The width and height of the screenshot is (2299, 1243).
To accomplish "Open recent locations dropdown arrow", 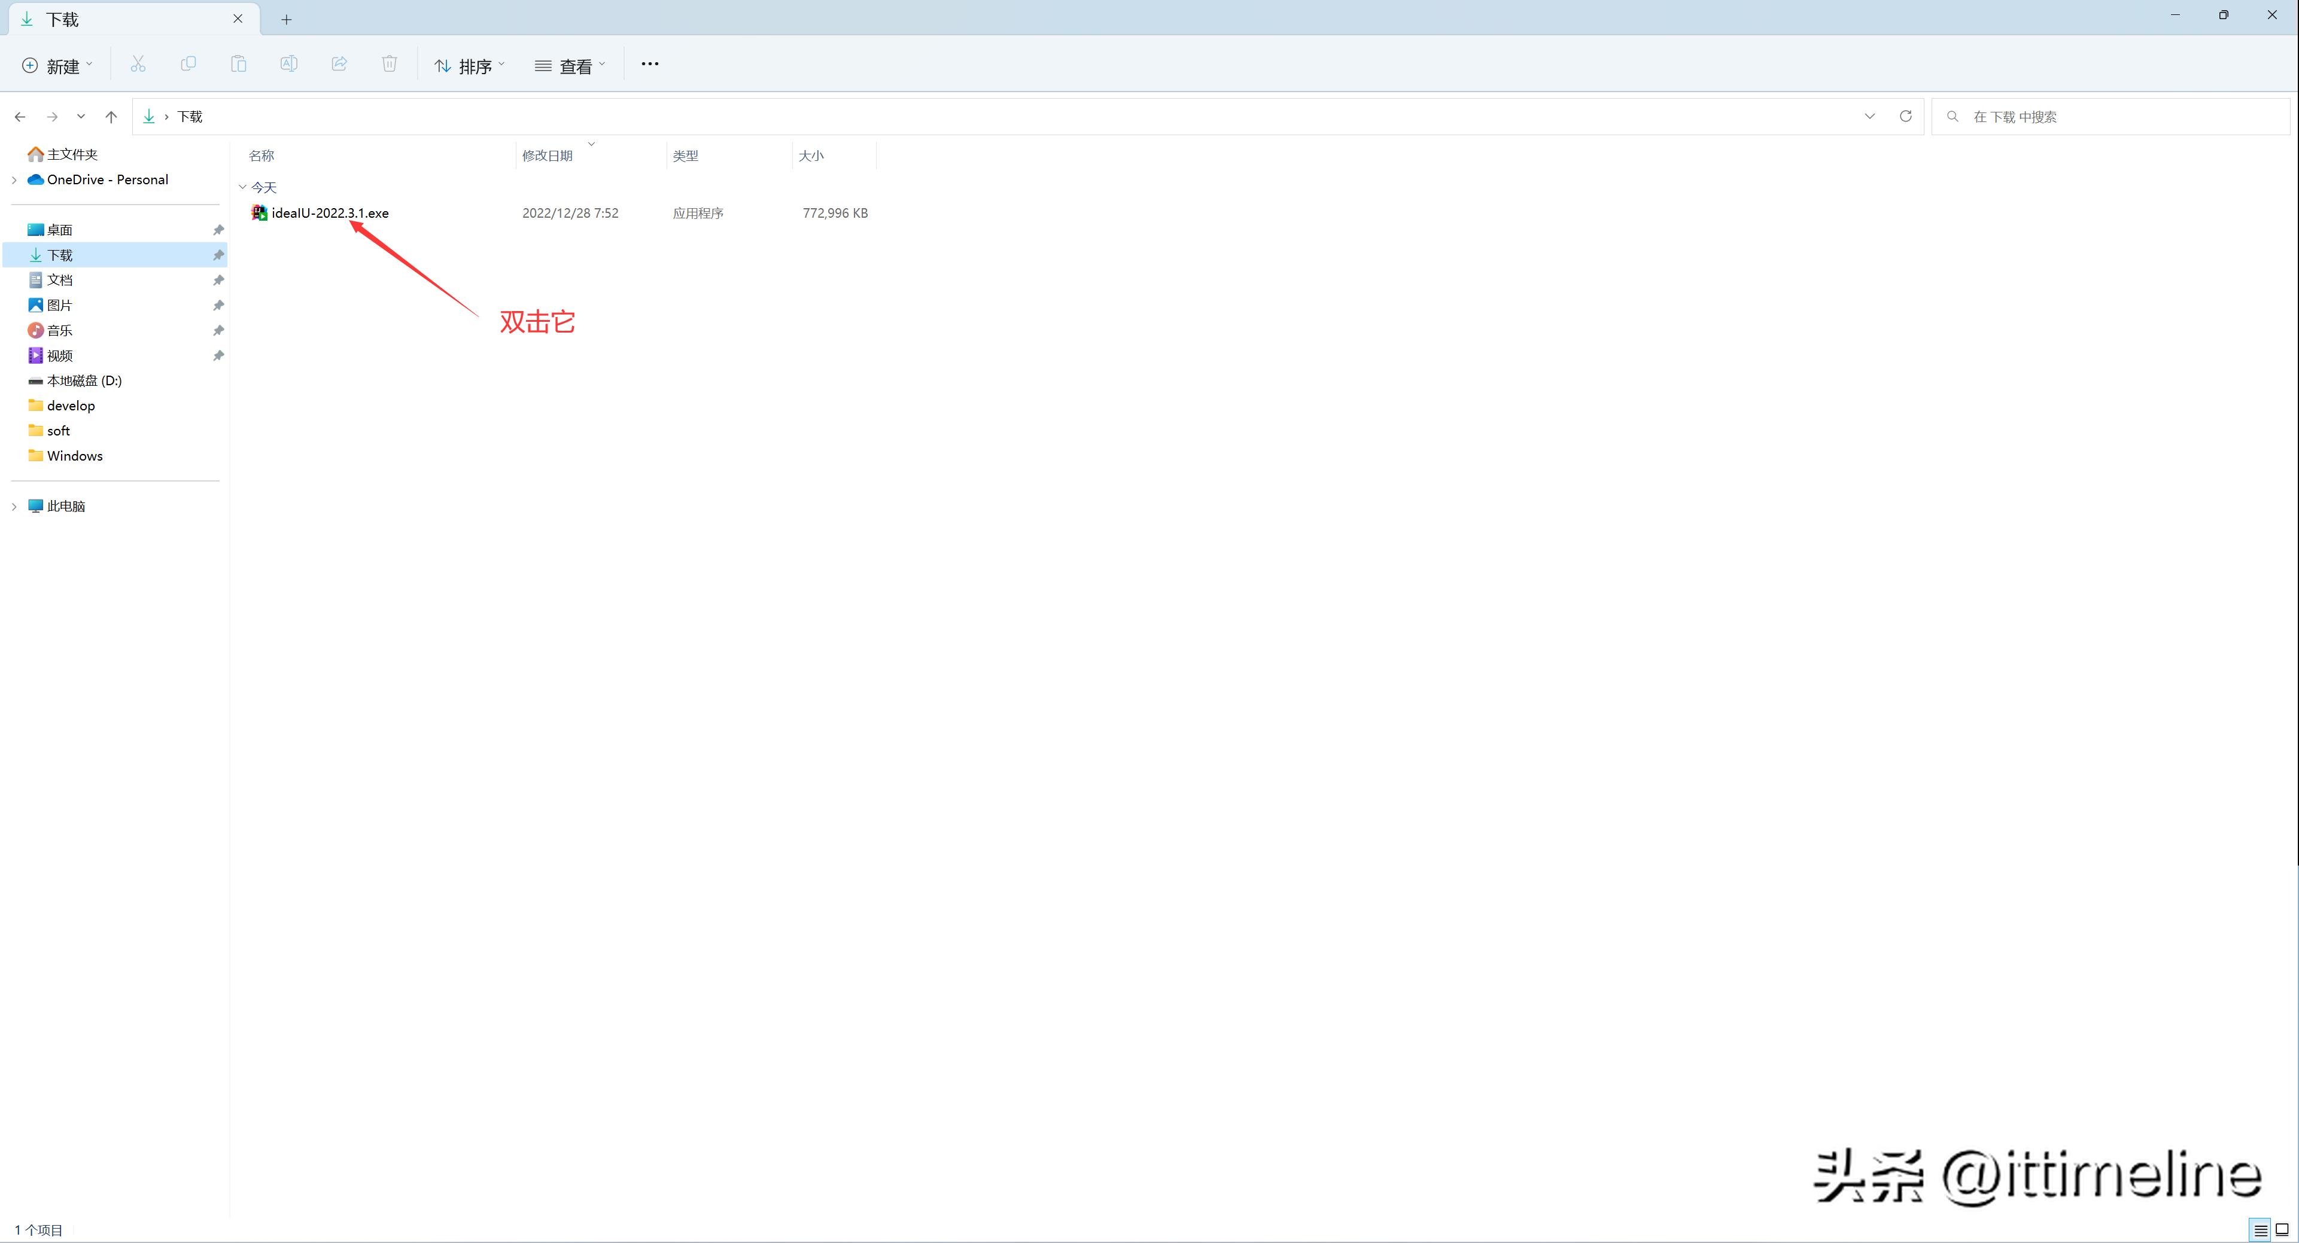I will point(81,117).
